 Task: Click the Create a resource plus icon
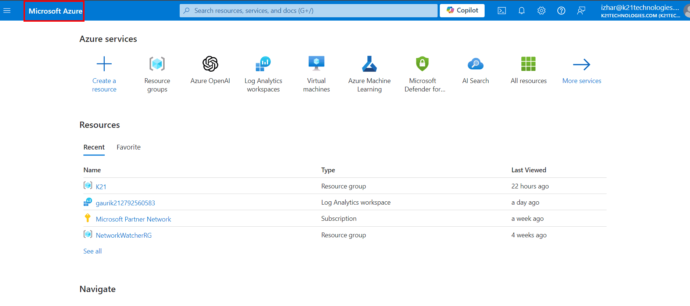coord(104,64)
